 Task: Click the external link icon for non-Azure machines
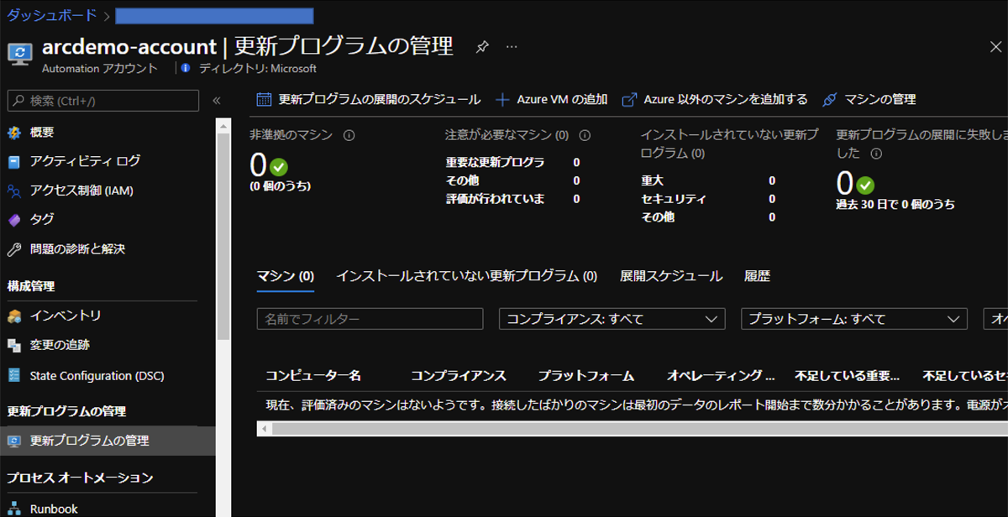point(629,99)
